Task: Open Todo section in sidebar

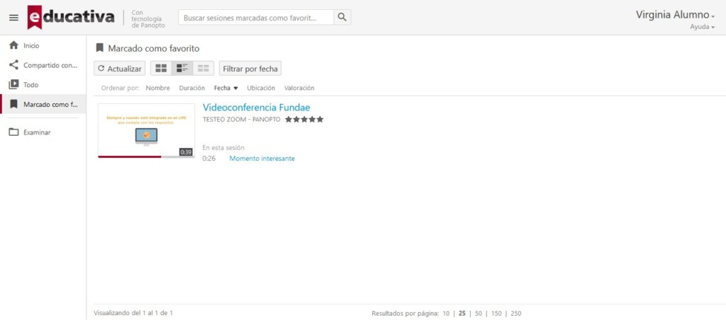Action: 30,85
